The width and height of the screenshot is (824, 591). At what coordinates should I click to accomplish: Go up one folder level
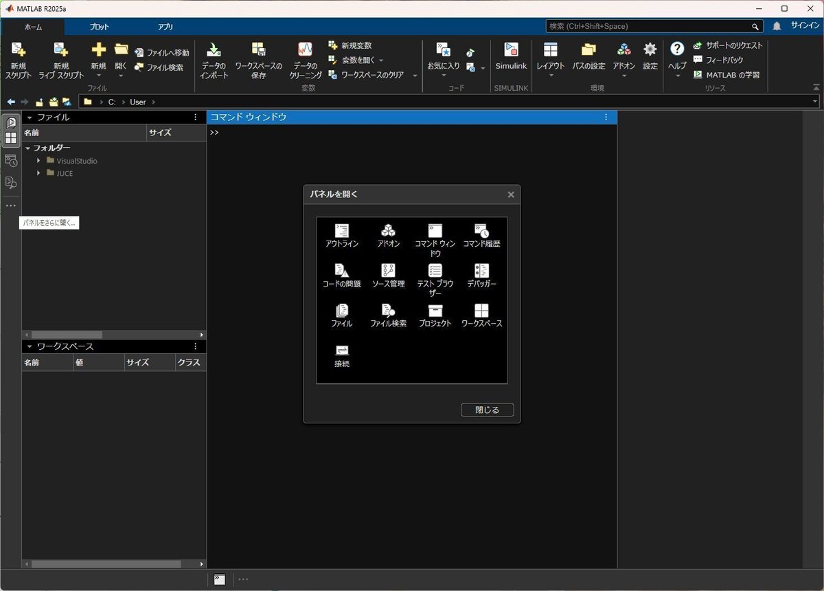[40, 102]
